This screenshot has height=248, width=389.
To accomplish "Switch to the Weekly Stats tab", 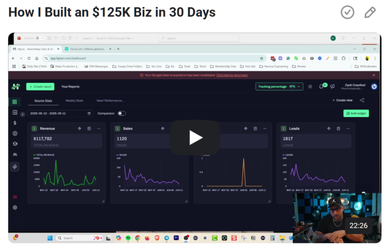I will tap(74, 101).
